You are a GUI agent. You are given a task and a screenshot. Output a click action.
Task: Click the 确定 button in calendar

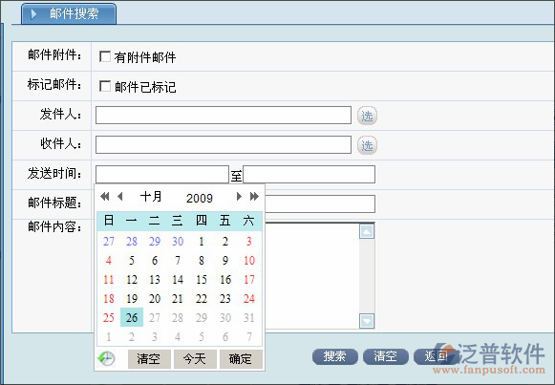pyautogui.click(x=241, y=359)
